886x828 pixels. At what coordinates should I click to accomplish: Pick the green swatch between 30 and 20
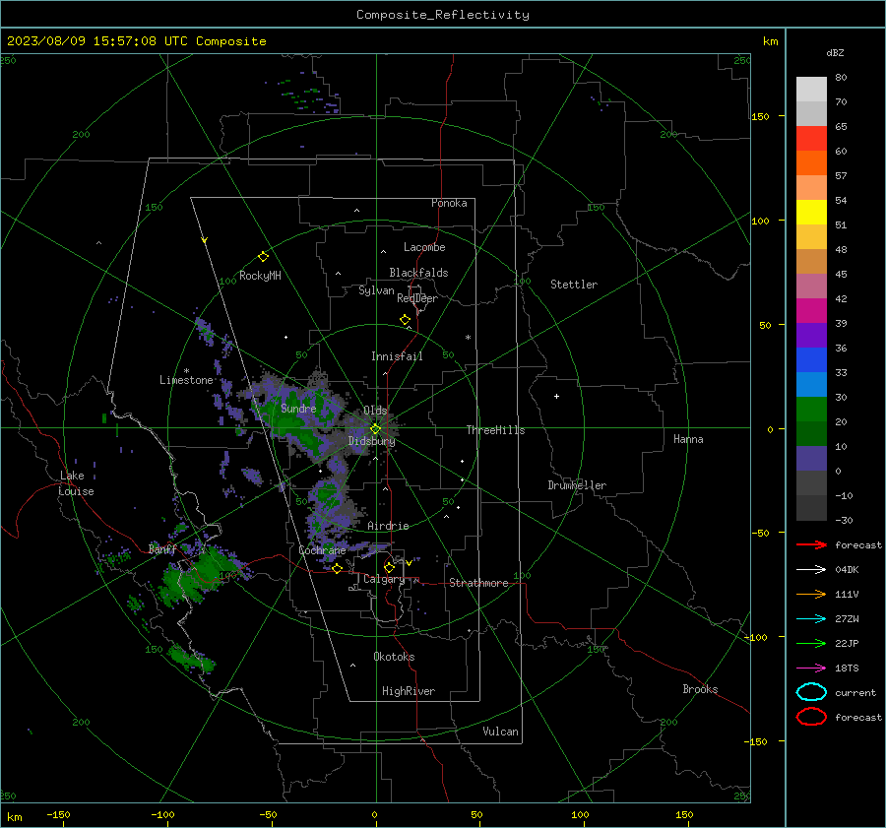[811, 409]
